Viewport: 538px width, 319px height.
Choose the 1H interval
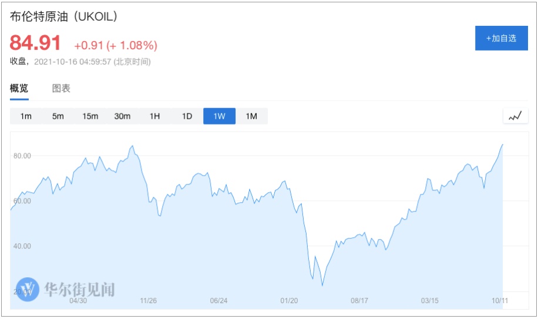point(154,116)
